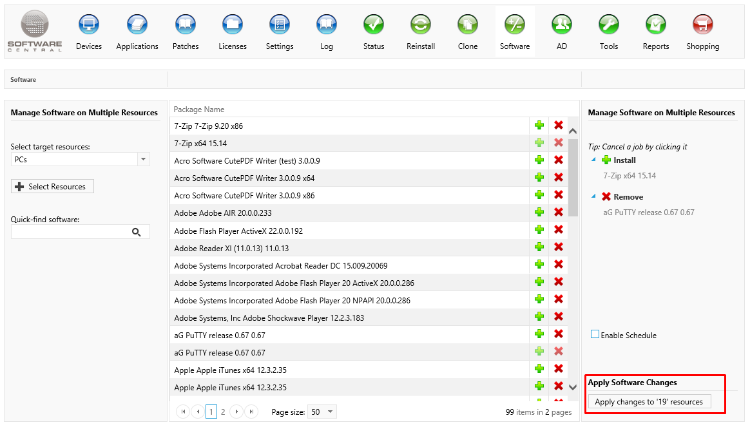Apply changes to '19' resources
The image size is (750, 427).
pyautogui.click(x=649, y=402)
